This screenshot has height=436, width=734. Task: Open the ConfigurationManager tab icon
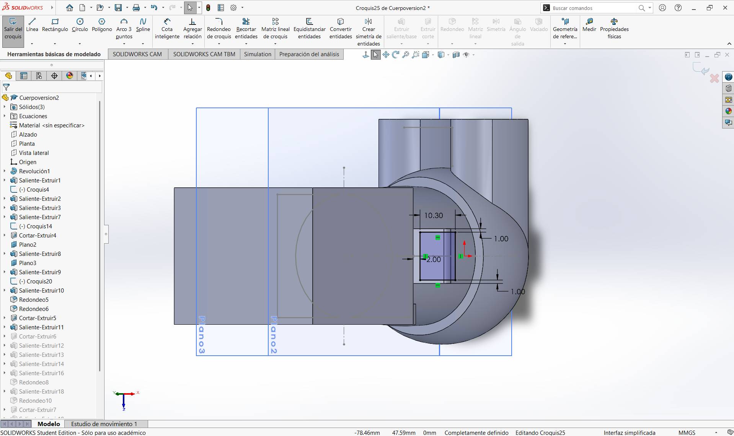click(39, 76)
